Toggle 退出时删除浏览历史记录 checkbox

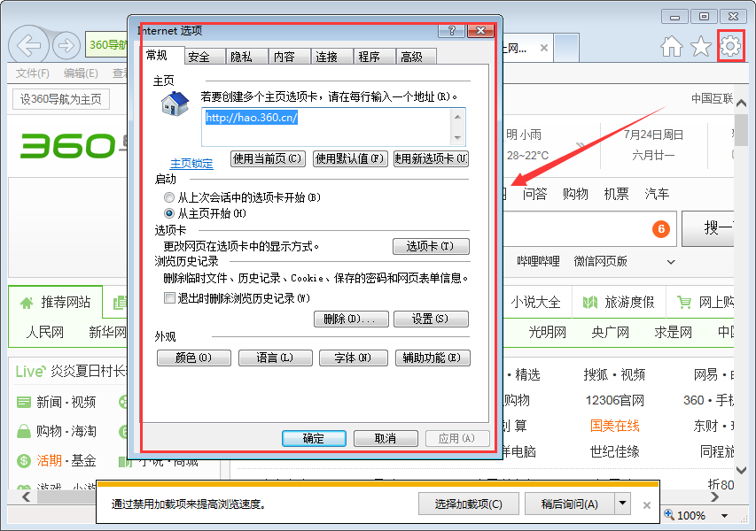click(x=169, y=298)
